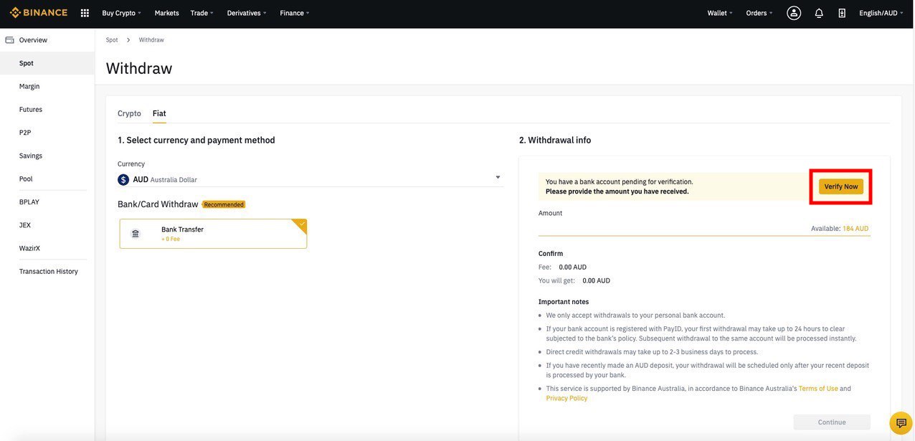Viewport: 915px width, 441px height.
Task: Click the Binance logo
Action: [x=39, y=13]
